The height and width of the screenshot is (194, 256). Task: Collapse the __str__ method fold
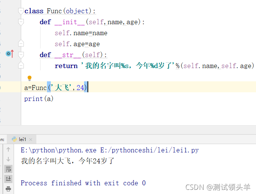[x=21, y=55]
